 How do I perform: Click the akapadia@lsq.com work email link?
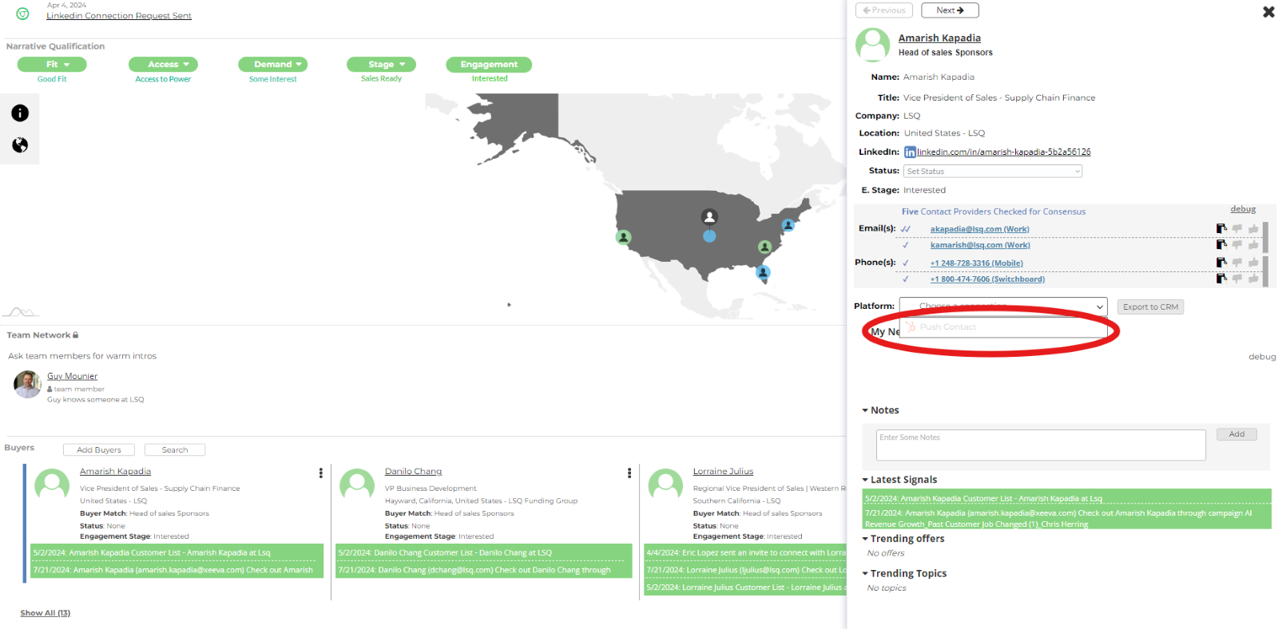coord(979,229)
